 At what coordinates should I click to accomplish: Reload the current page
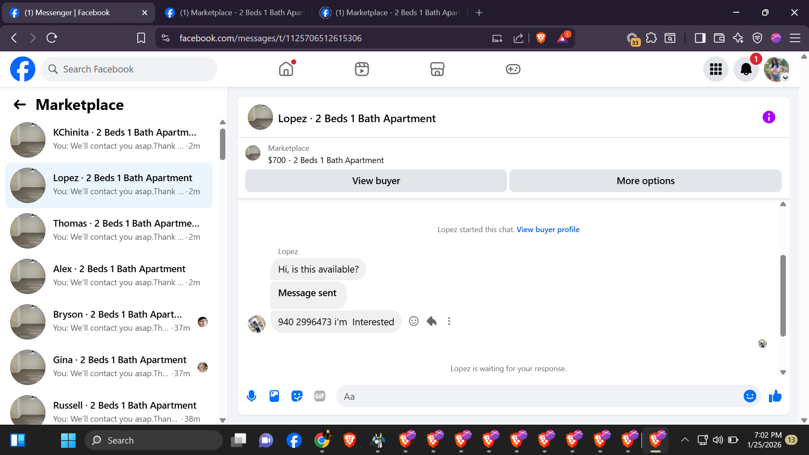(52, 38)
